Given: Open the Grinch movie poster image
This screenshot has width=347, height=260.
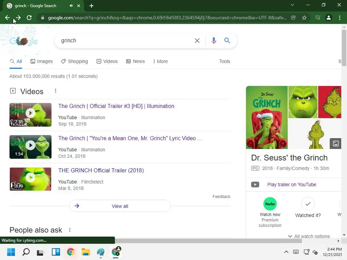Looking at the screenshot, I should 267,117.
